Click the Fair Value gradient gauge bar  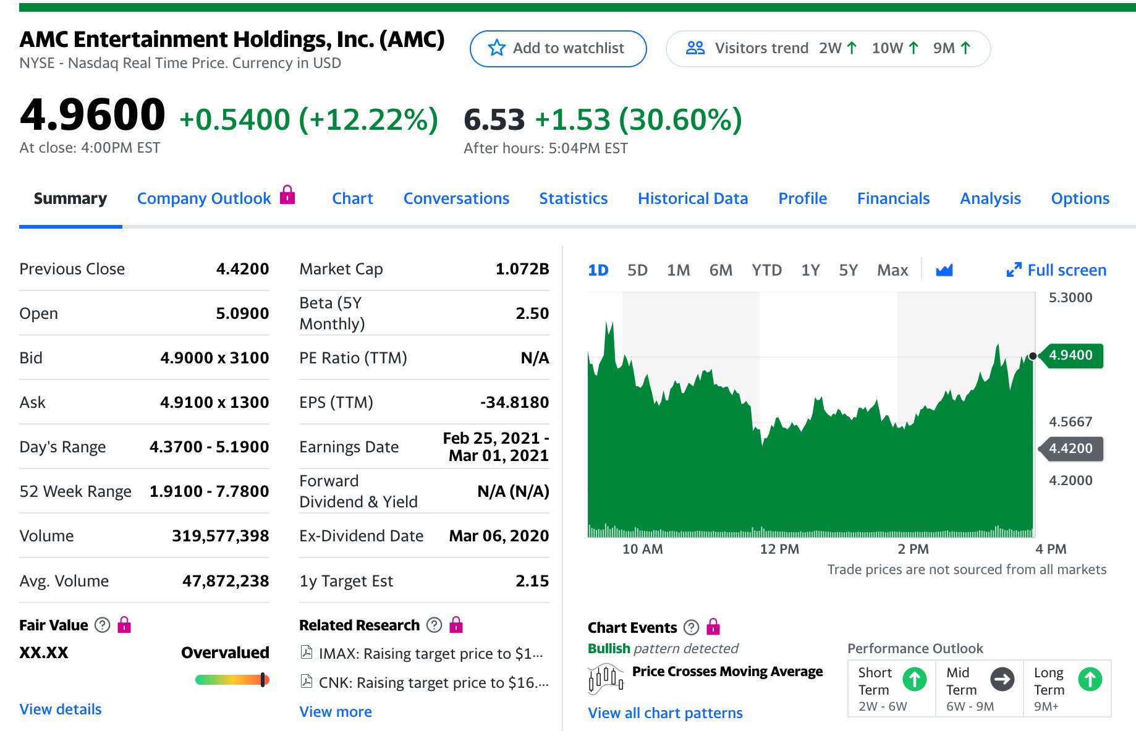232,680
